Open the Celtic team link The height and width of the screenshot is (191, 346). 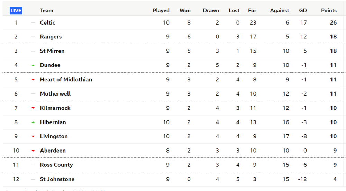tap(47, 22)
